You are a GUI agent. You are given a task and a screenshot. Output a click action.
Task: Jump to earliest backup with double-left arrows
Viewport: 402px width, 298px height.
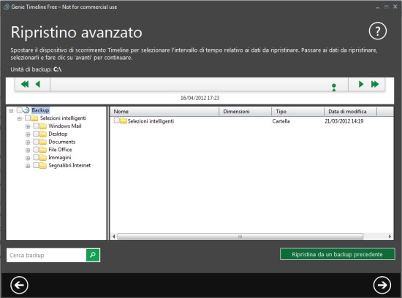[x=25, y=84]
